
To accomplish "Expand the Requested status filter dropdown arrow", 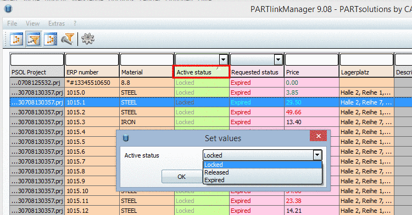I will [278, 60].
